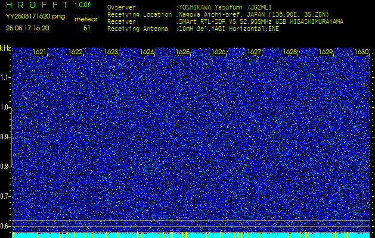Image resolution: width=375 pixels, height=238 pixels.
Task: Click the 1622 time marker
Action: click(x=75, y=52)
